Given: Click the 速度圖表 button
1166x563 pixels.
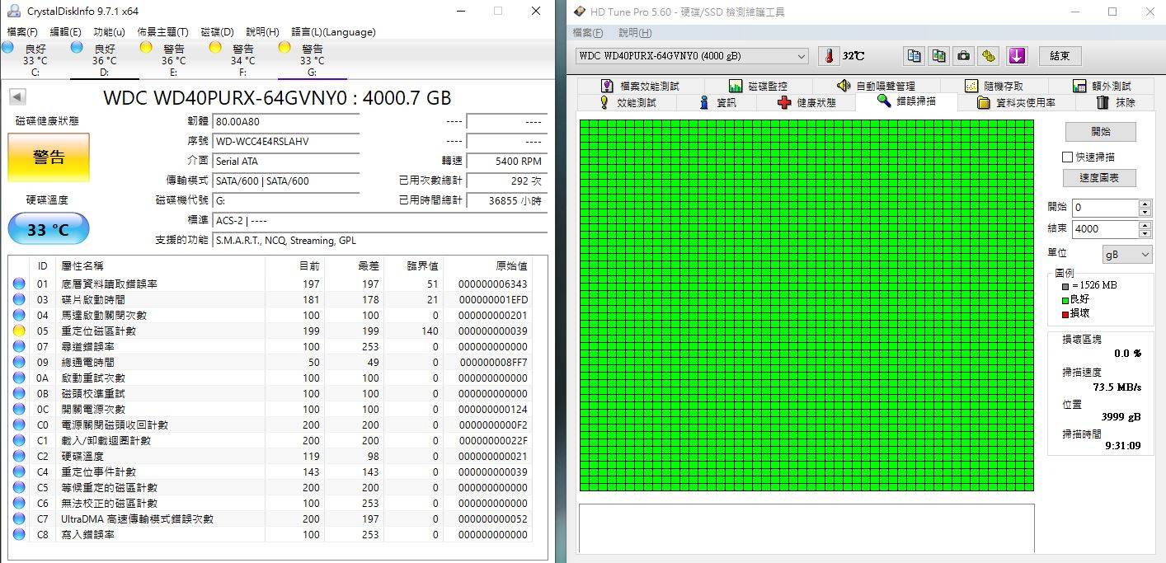Looking at the screenshot, I should (1101, 178).
